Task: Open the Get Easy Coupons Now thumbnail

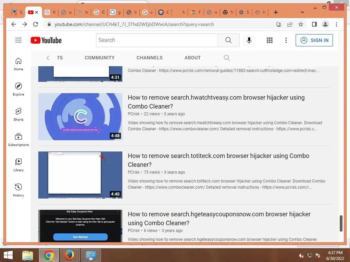Action: point(80,226)
